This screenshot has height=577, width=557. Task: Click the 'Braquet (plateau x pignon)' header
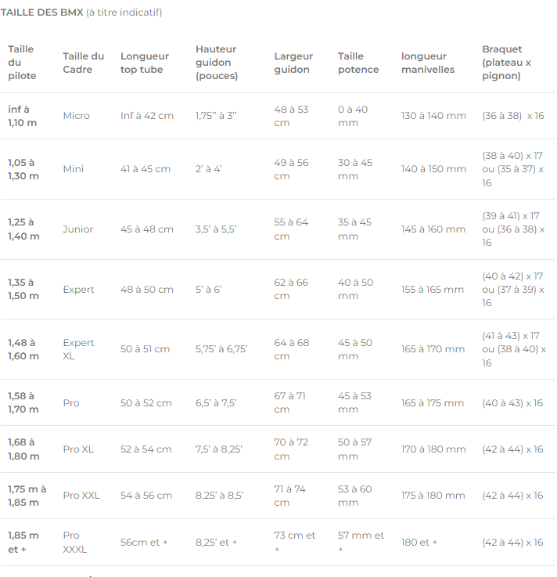coord(505,63)
